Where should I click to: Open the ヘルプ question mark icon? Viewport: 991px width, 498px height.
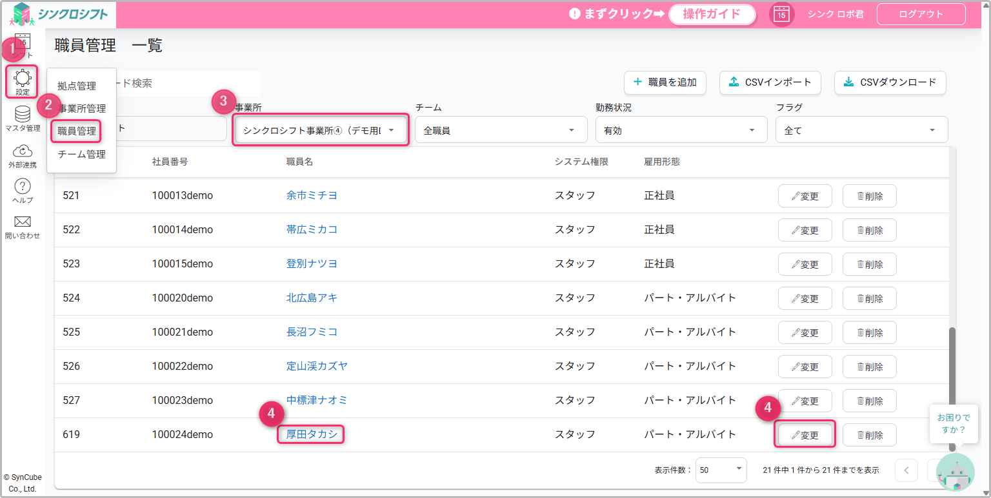point(23,188)
